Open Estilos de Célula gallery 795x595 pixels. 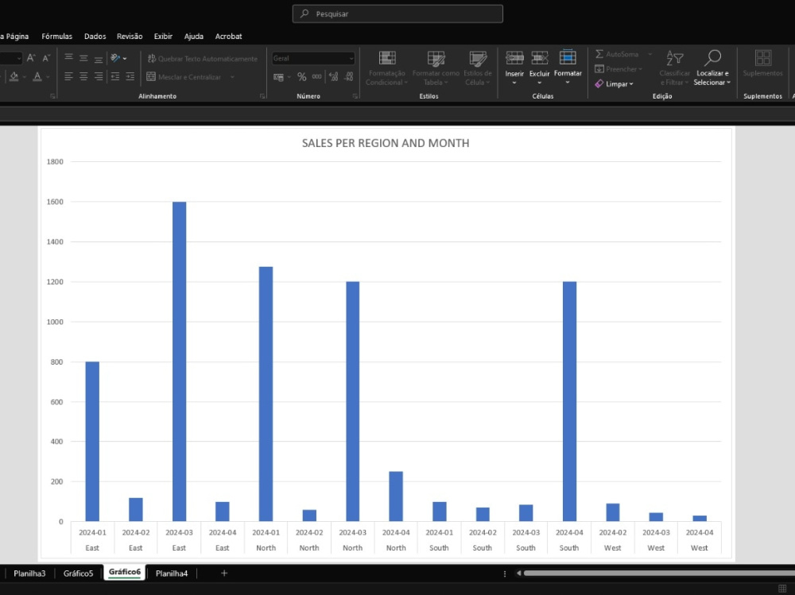478,68
